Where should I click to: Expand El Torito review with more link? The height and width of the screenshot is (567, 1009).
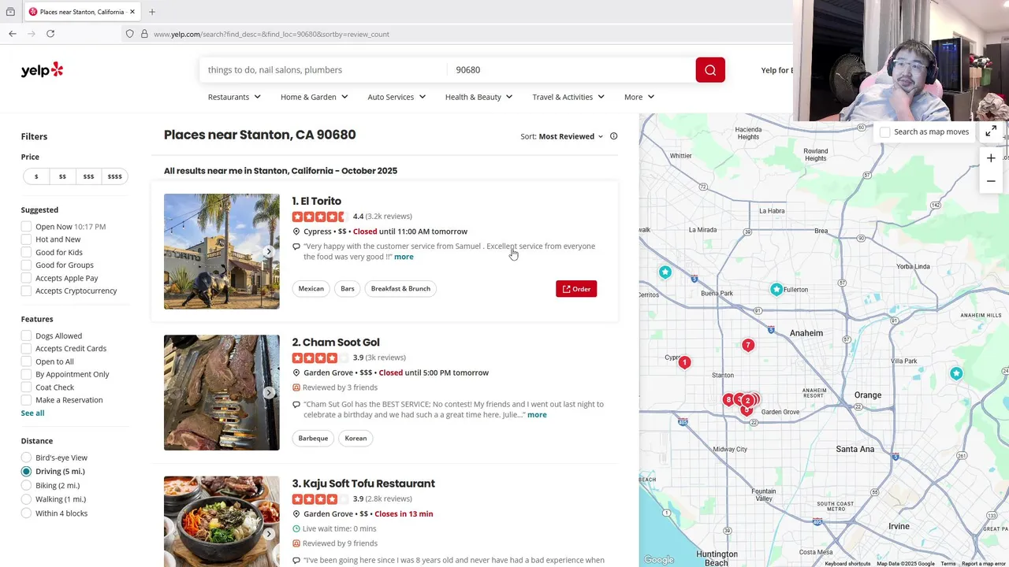404,257
